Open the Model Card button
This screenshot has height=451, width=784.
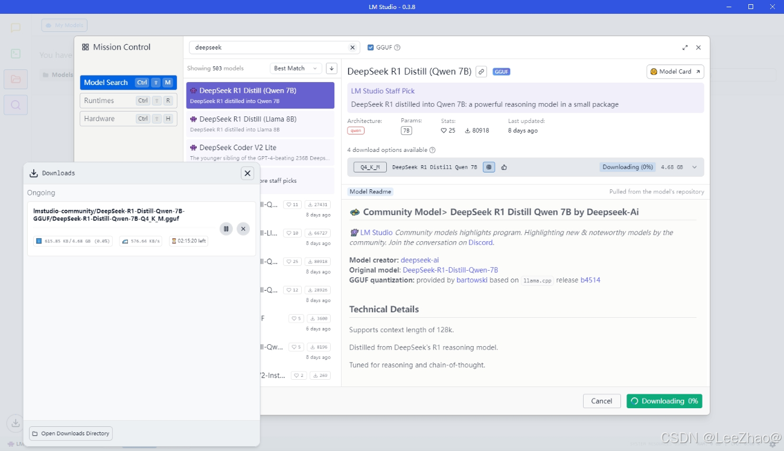pyautogui.click(x=675, y=71)
